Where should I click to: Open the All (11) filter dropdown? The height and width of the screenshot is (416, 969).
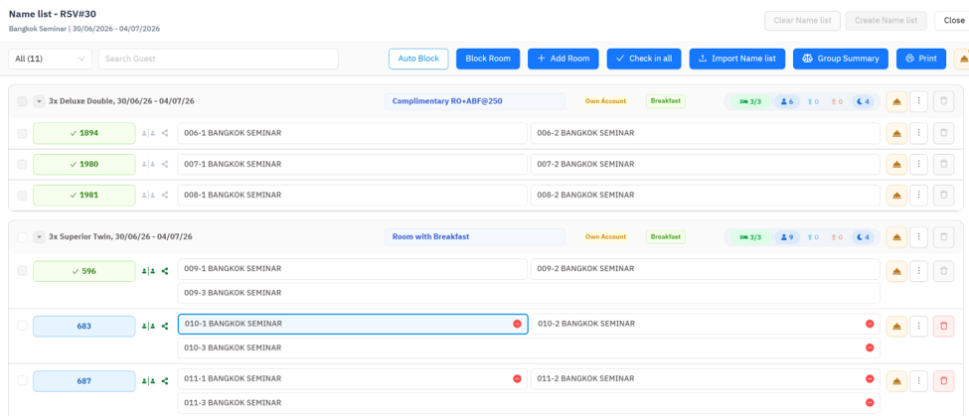tap(50, 59)
